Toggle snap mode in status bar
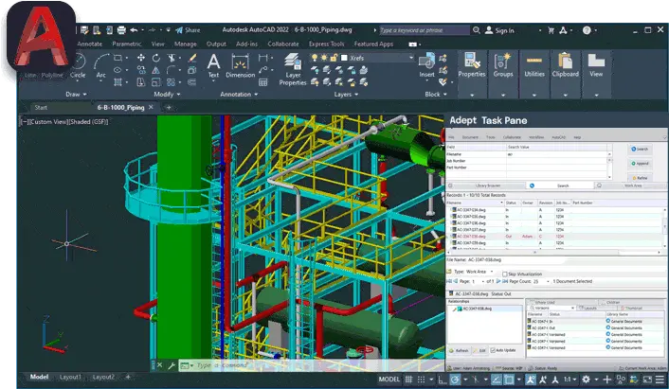This screenshot has height=389, width=669. click(x=422, y=380)
